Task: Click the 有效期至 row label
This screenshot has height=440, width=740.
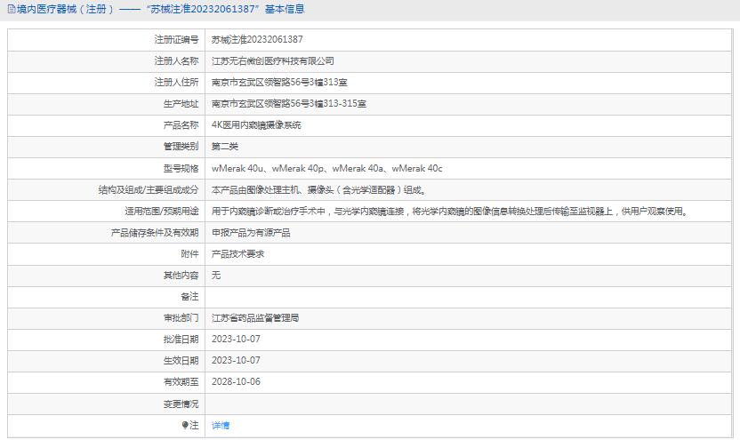Action: 181,381
